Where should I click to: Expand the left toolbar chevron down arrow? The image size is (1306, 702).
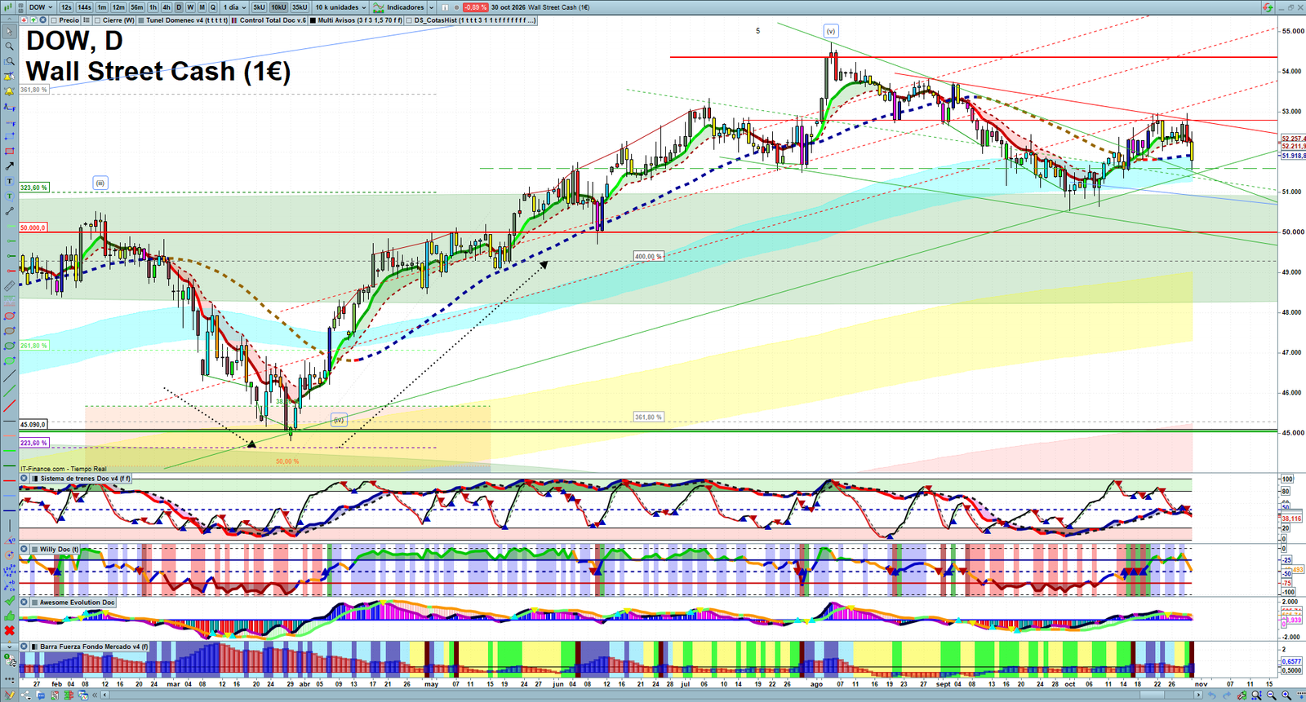(x=9, y=647)
